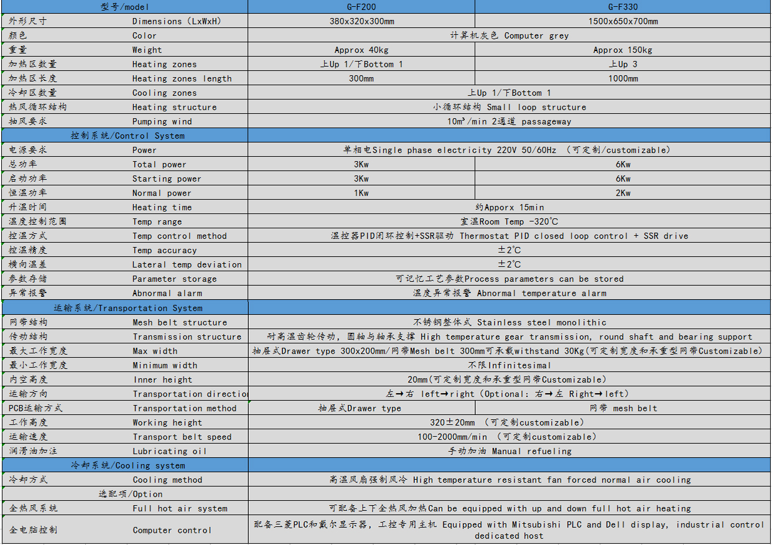
Task: Select the Lateral temp deviation label cell
Action: click(x=187, y=264)
